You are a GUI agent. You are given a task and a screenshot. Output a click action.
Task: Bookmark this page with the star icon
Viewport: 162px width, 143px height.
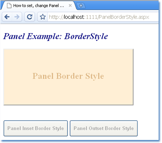coord(43,17)
